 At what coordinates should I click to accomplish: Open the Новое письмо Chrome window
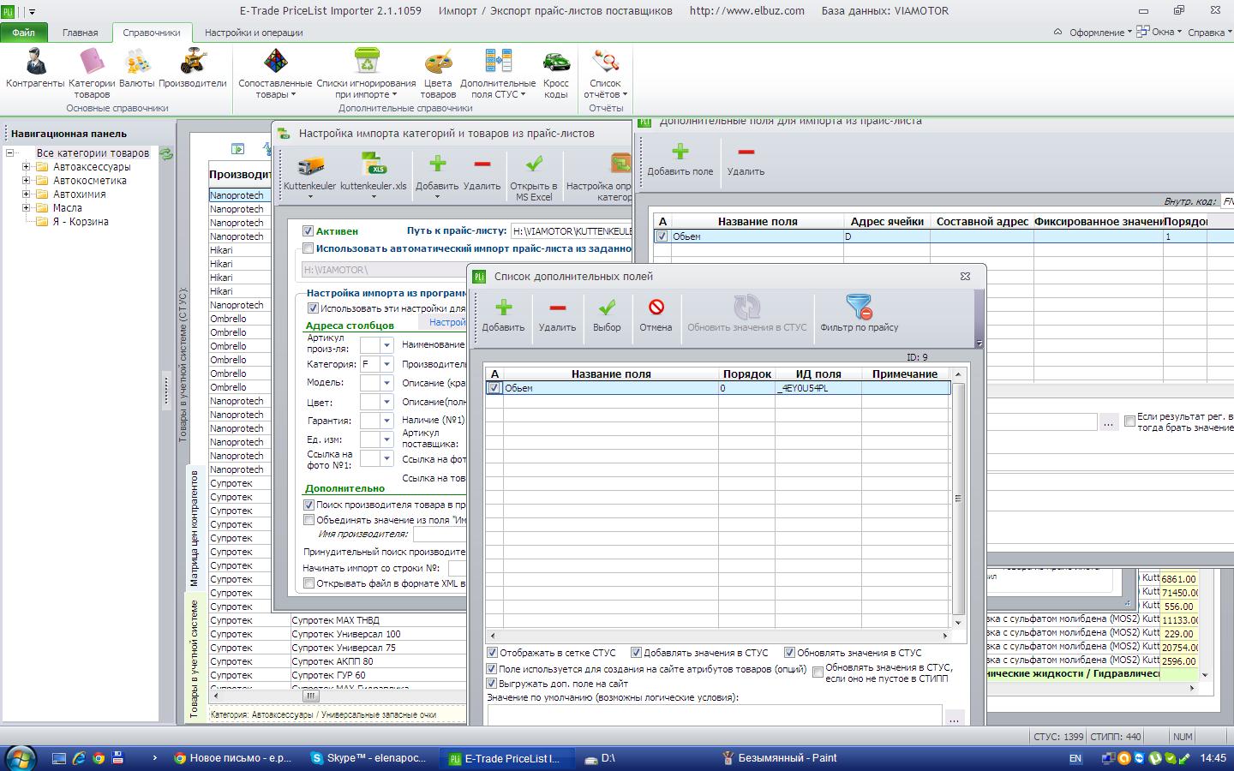(x=233, y=758)
